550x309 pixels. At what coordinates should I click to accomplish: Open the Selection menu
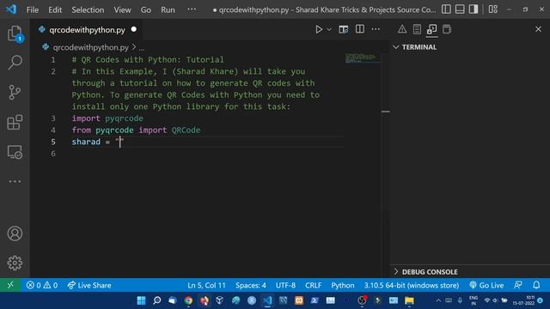[x=88, y=9]
